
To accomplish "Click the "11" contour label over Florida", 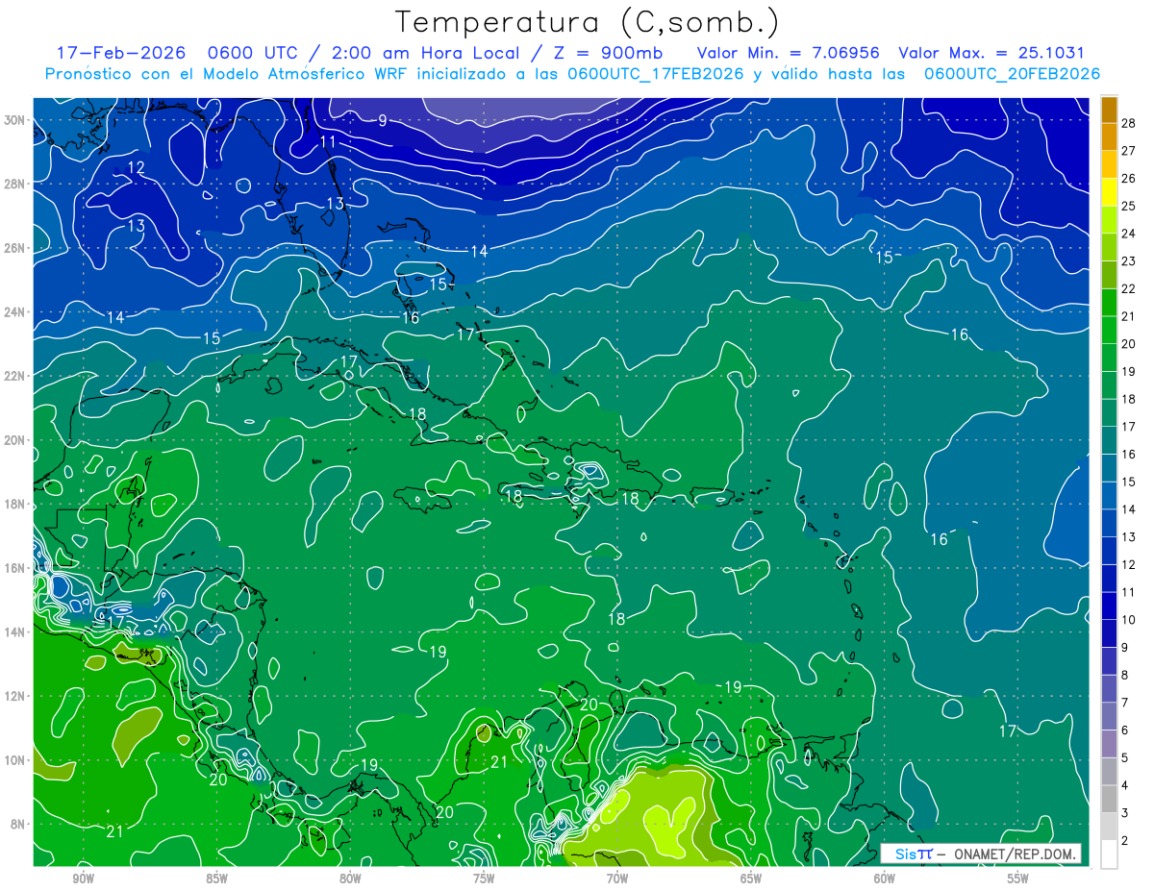I will [329, 141].
